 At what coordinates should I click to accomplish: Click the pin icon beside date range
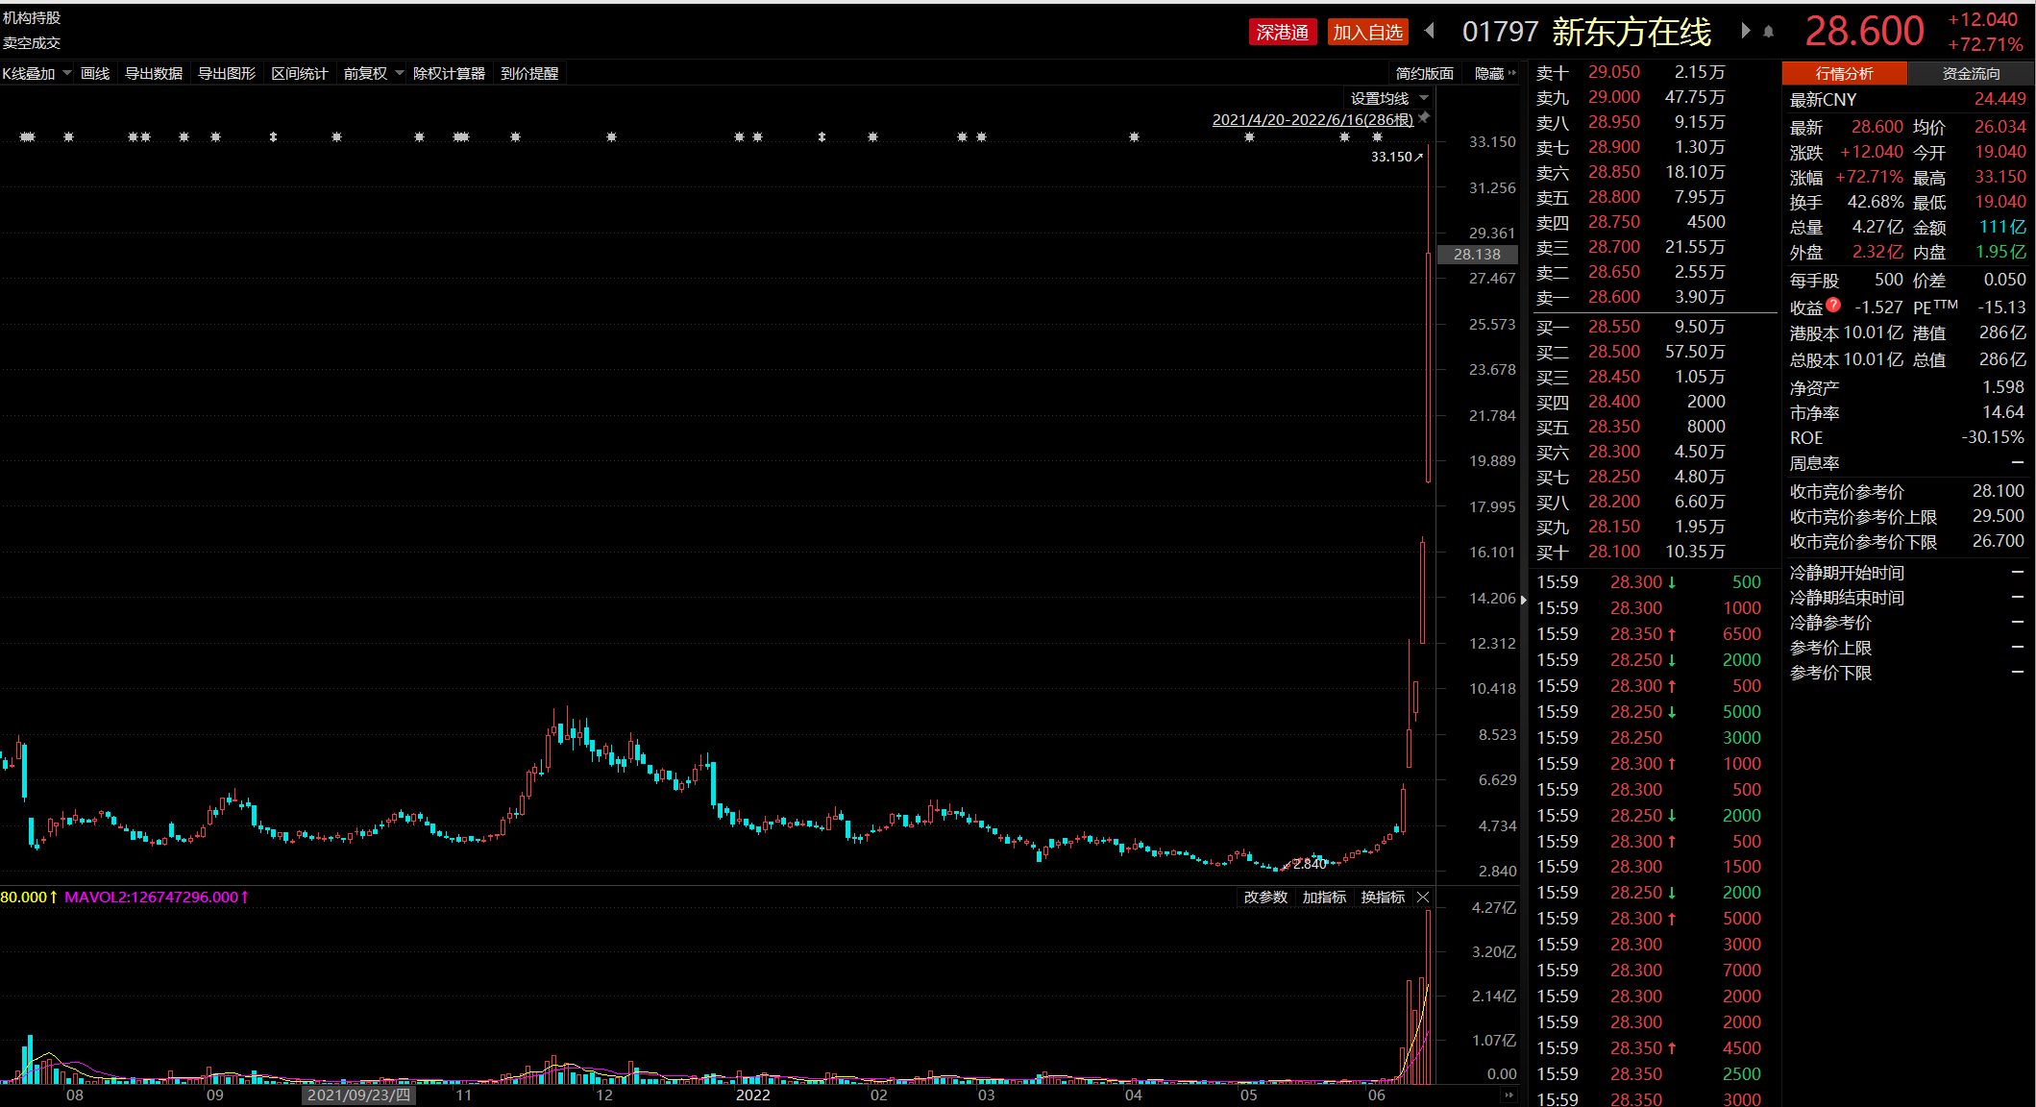(1425, 117)
